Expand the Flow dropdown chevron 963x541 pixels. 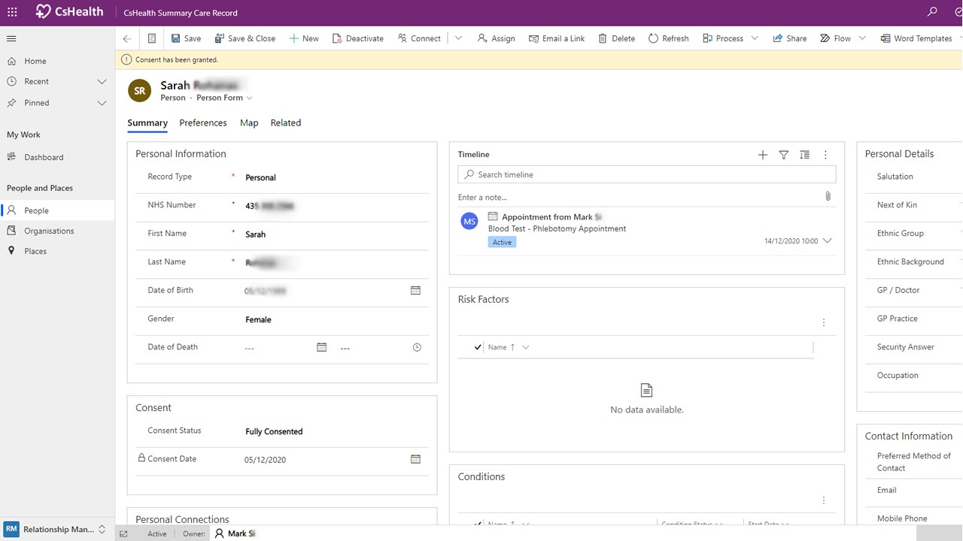tap(862, 38)
